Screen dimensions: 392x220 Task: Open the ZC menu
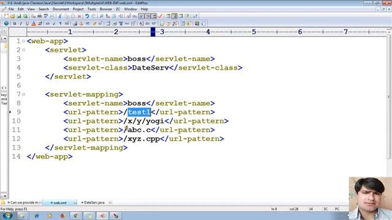(x=118, y=9)
